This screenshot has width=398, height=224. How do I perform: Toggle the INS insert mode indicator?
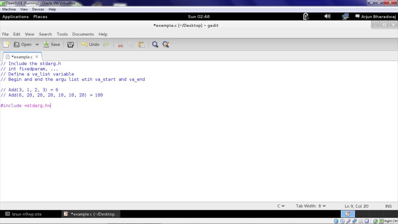pos(388,206)
